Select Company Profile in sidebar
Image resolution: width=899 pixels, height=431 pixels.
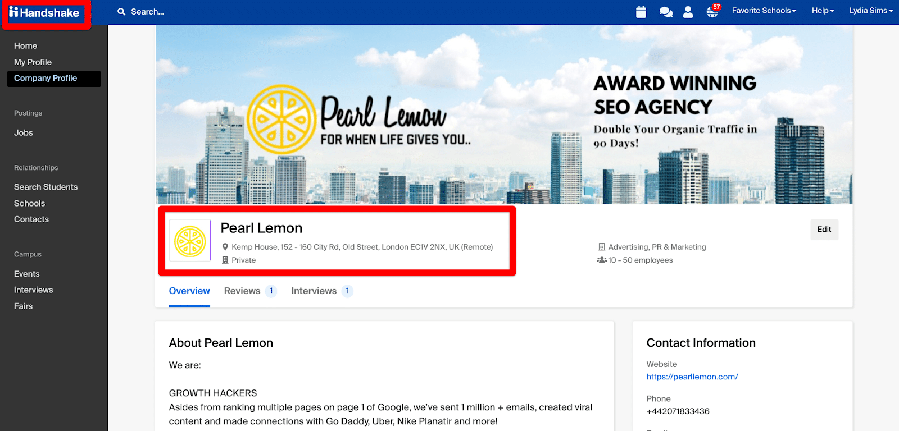click(x=54, y=79)
